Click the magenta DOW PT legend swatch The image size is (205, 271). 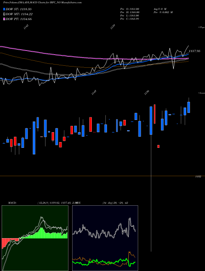(4, 19)
